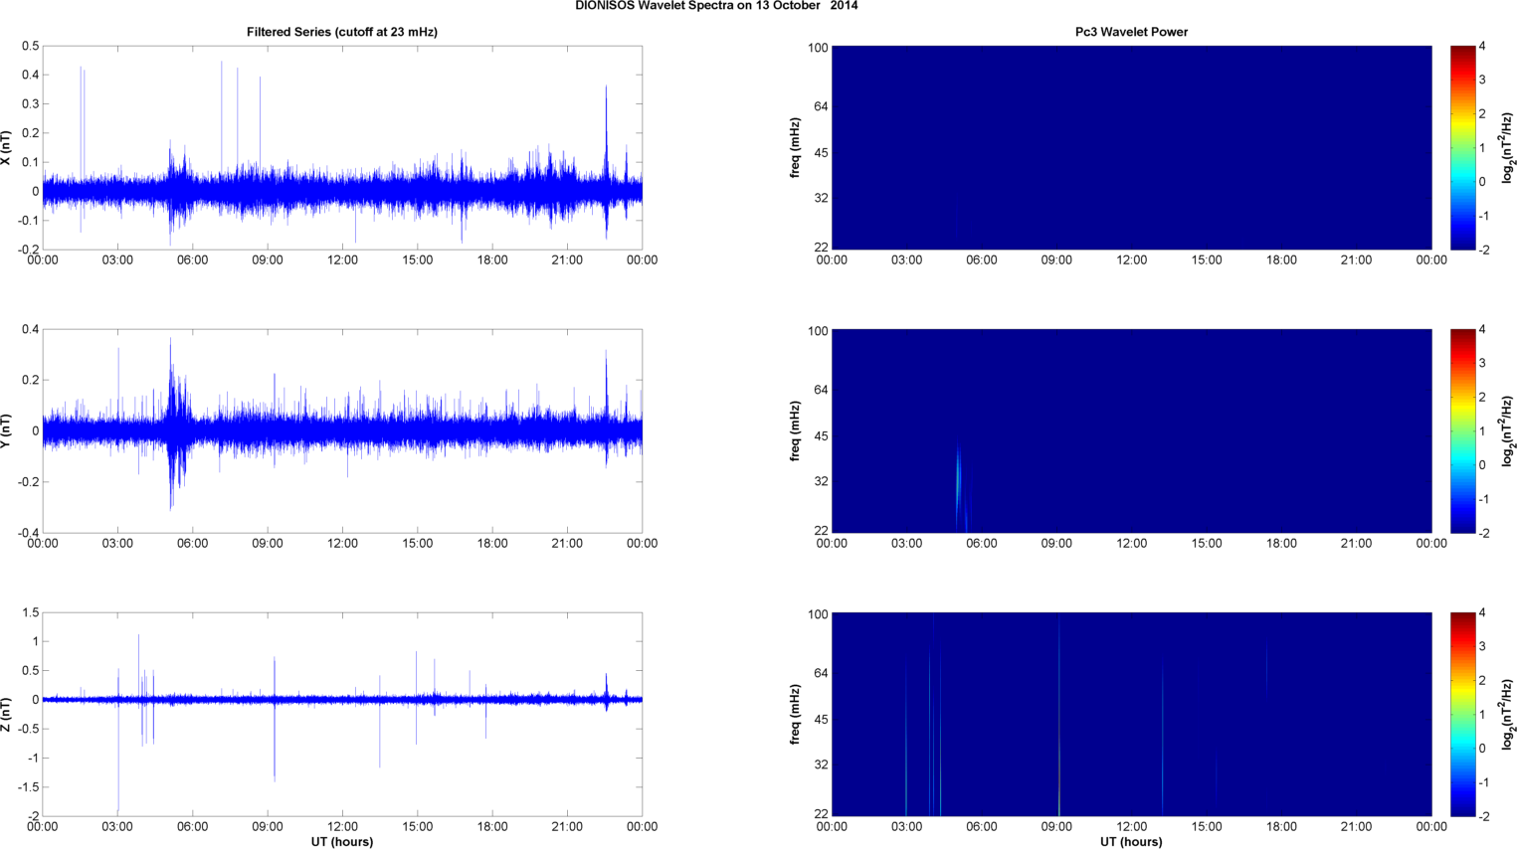Click the colorbar beside the bottom wavelet plot
The width and height of the screenshot is (1517, 849).
[1462, 715]
